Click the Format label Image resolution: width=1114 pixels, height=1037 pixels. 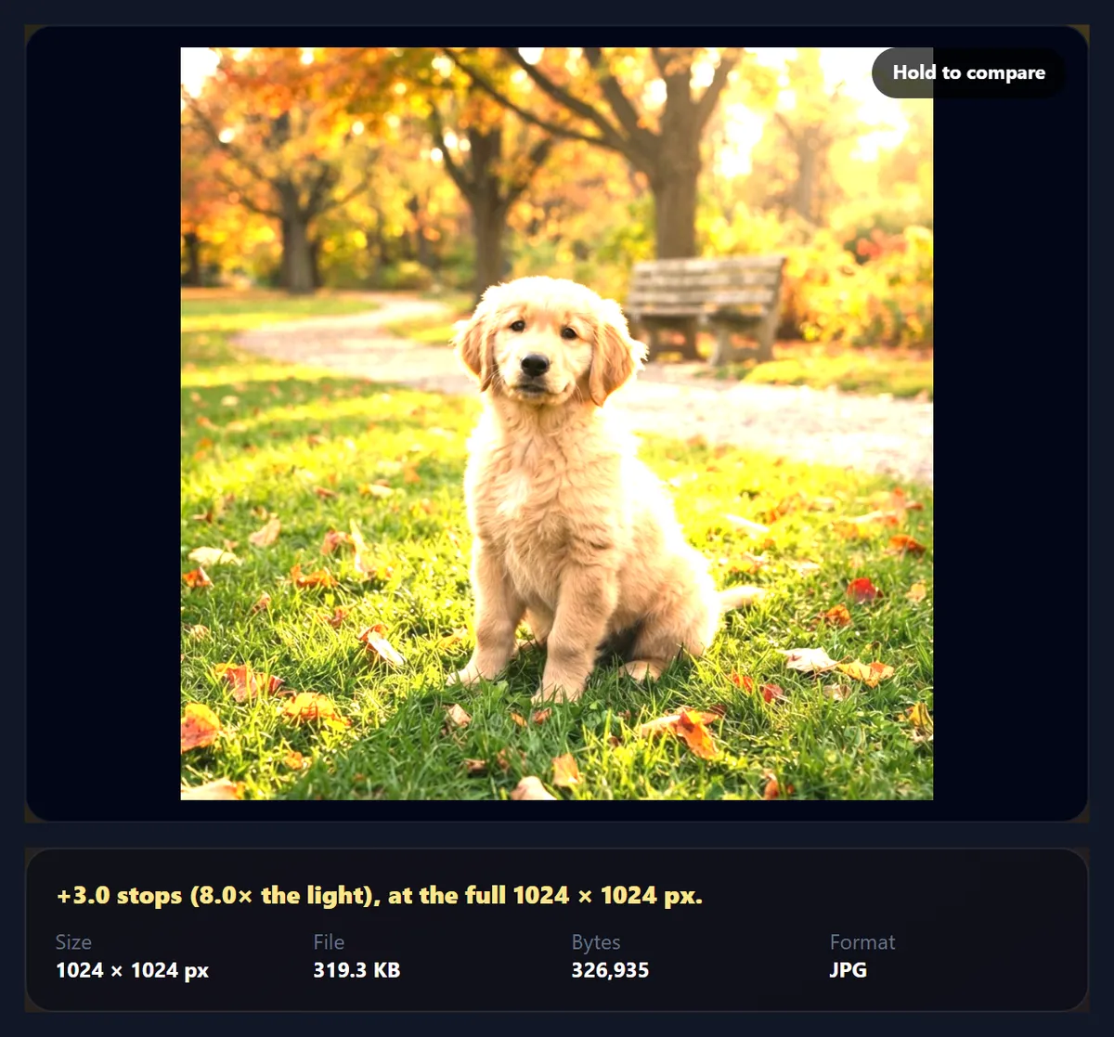pos(862,942)
